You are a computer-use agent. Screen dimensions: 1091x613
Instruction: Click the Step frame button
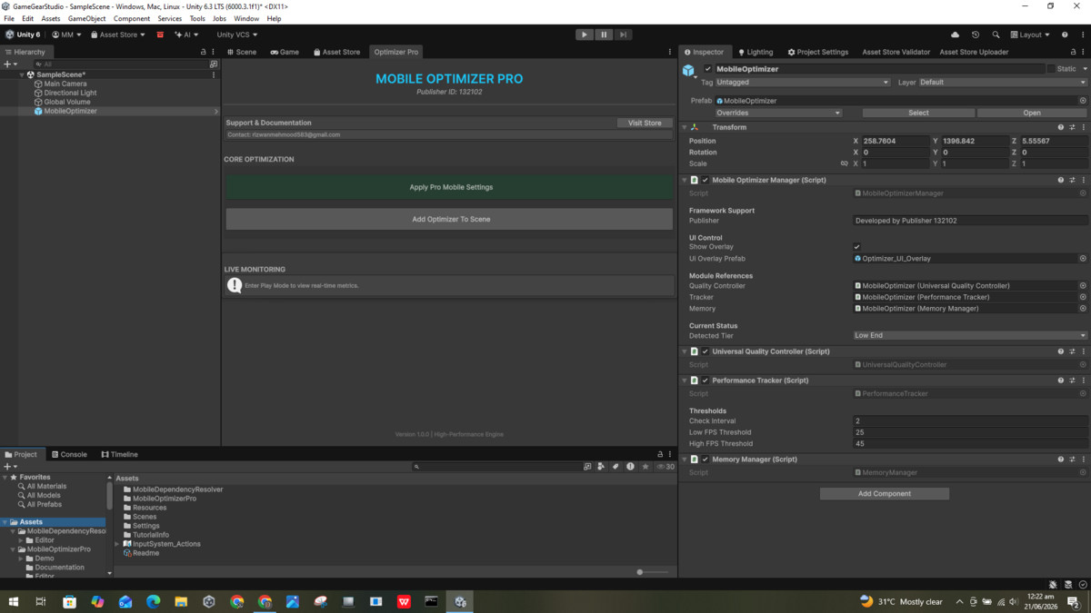tap(623, 35)
